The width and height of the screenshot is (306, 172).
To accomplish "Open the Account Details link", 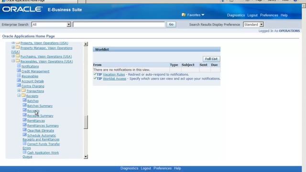I will click(33, 81).
